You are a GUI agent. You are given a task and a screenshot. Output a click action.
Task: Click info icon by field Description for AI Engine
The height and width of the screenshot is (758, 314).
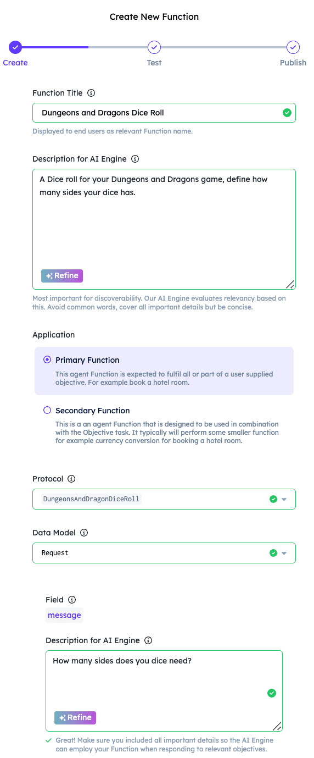tap(148, 640)
